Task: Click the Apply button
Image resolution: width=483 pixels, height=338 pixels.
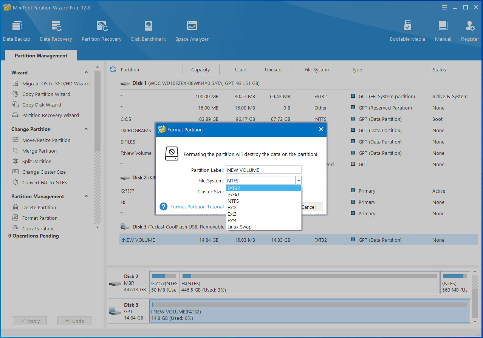Action: click(29, 321)
